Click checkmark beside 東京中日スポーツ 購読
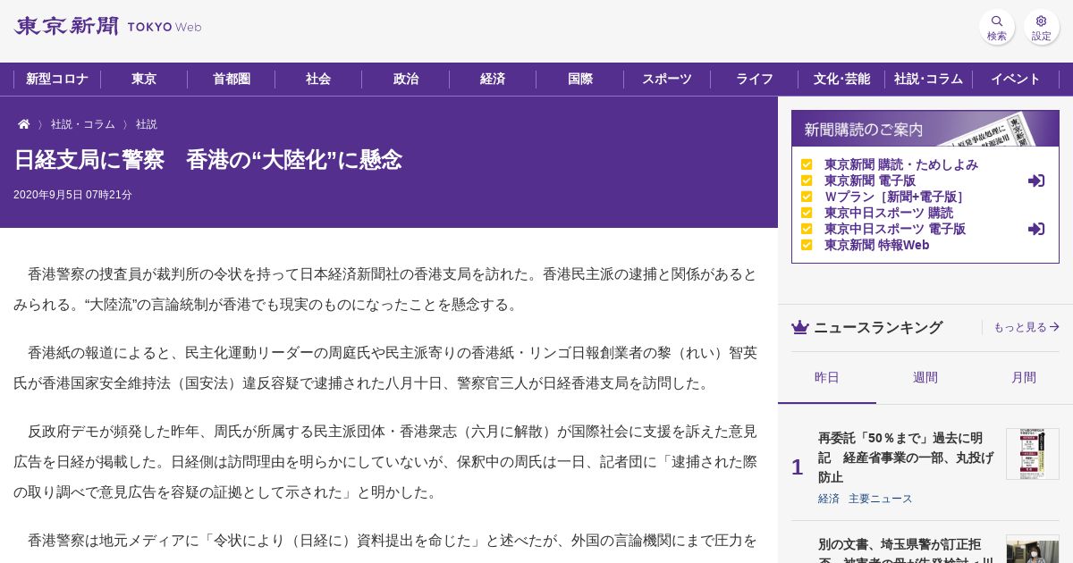 pos(807,213)
